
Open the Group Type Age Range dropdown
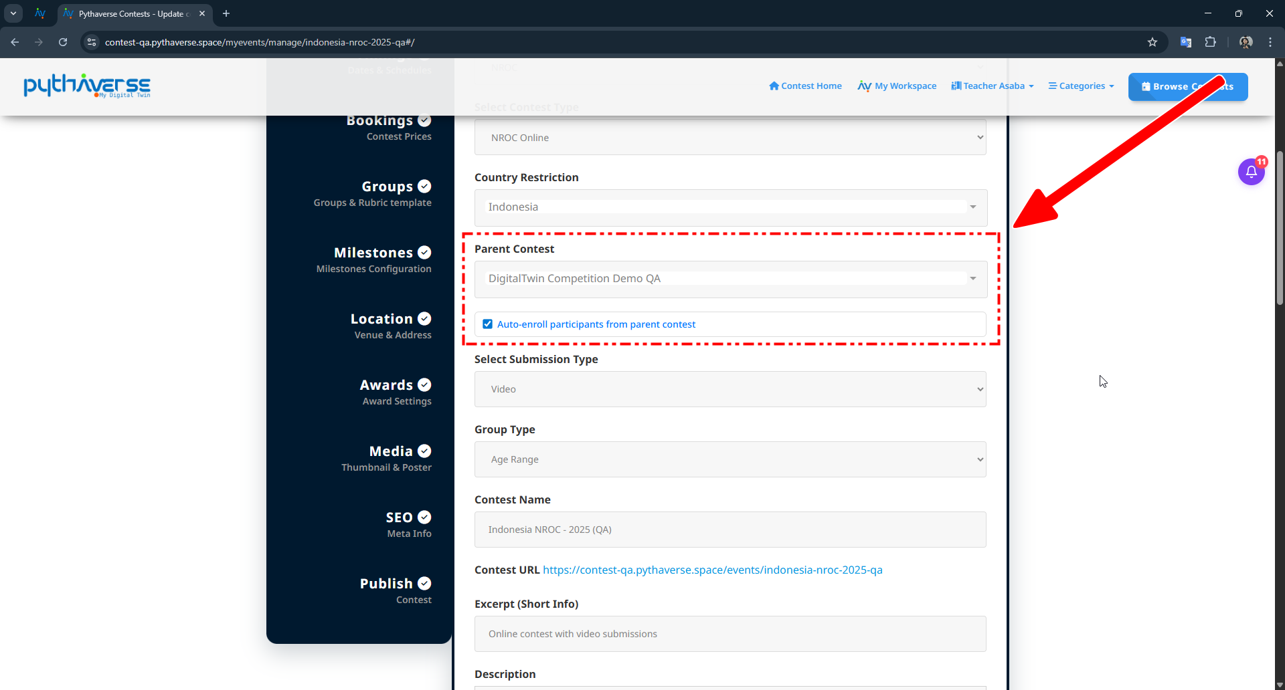[x=730, y=459]
